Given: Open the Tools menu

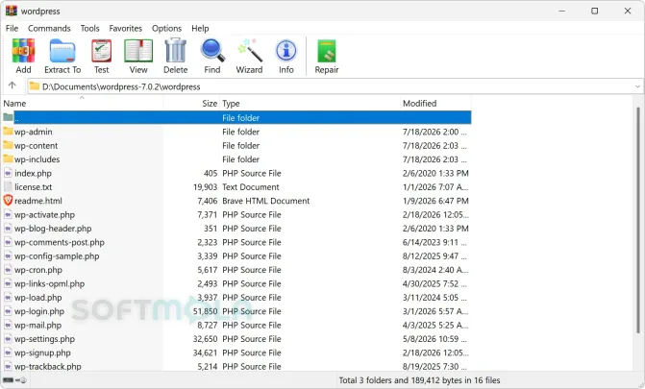Looking at the screenshot, I should pos(89,29).
